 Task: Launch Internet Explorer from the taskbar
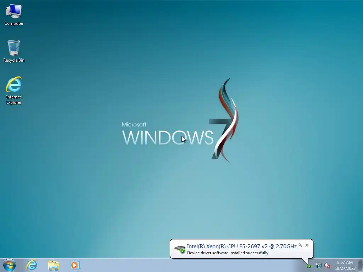tap(32, 265)
